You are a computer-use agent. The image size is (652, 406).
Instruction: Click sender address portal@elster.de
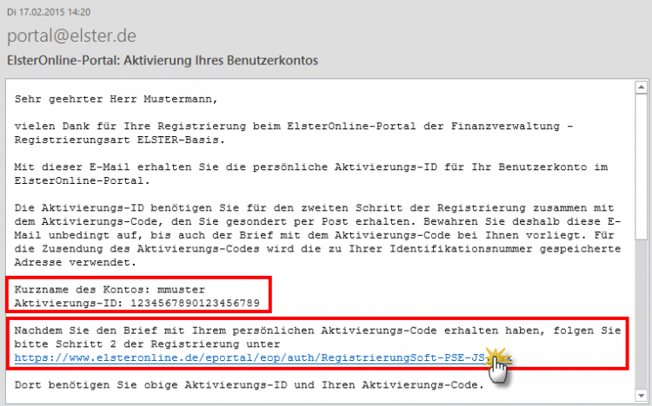(x=71, y=36)
